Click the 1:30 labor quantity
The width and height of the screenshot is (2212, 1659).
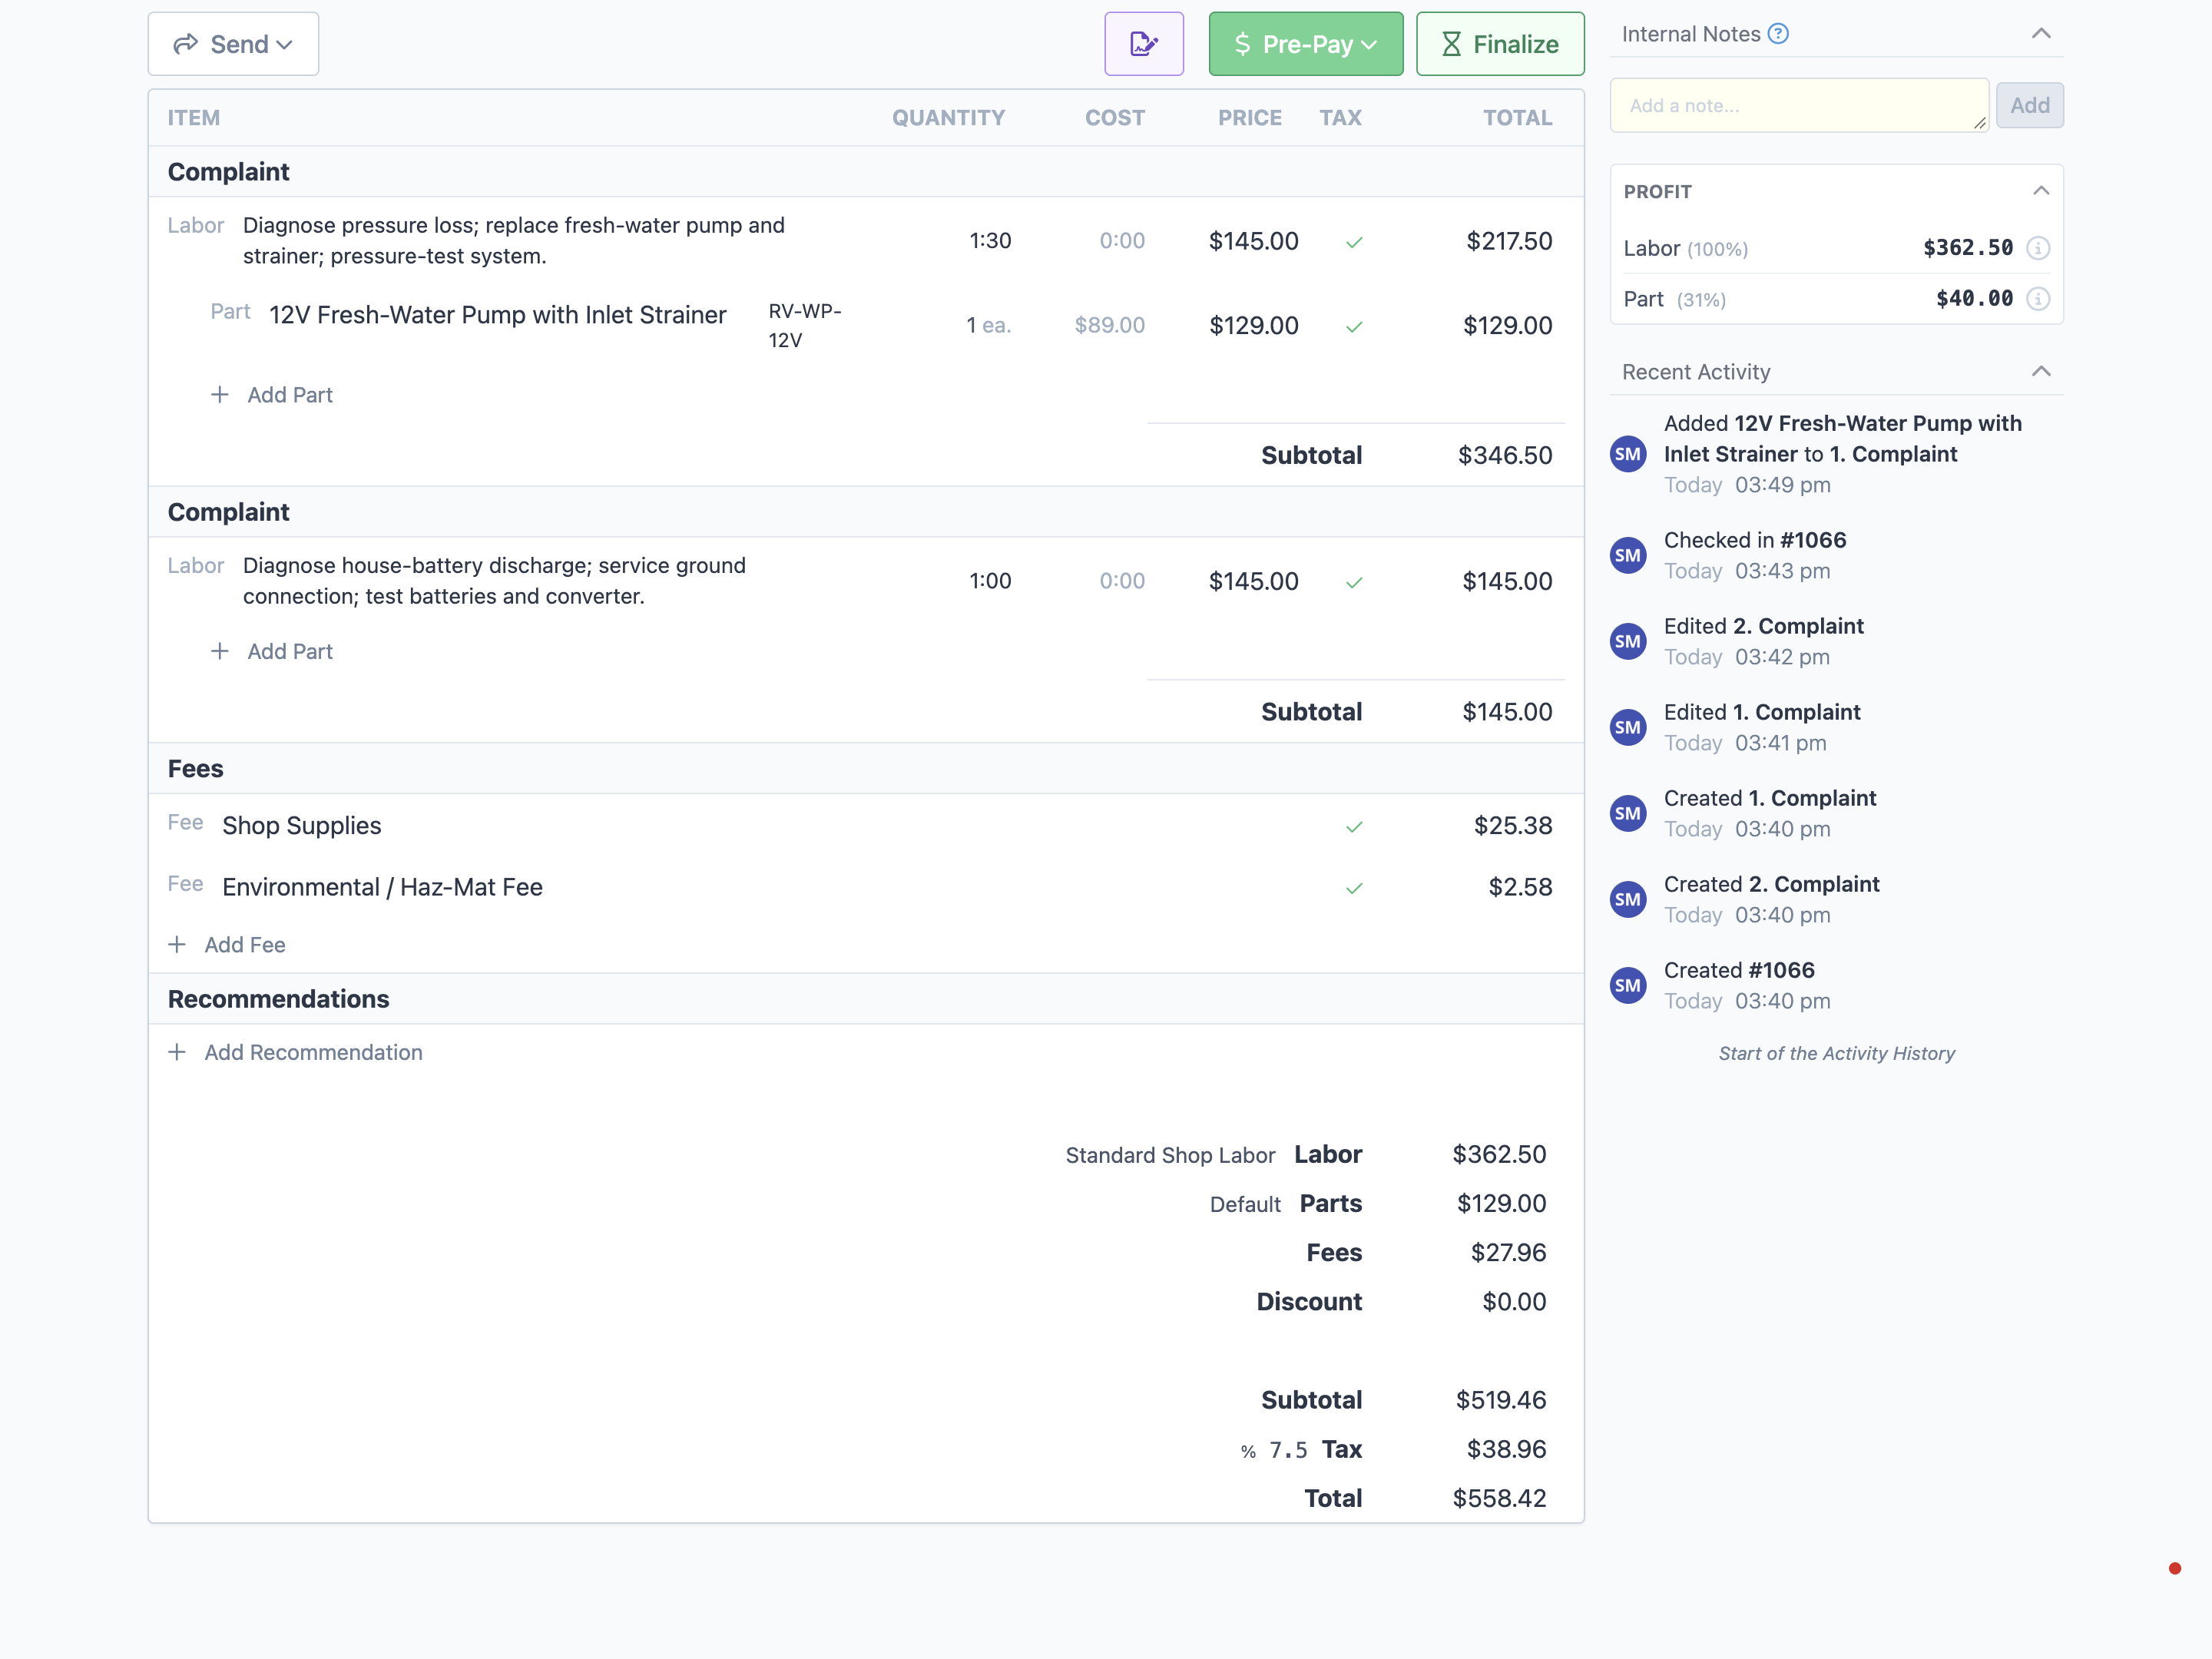(990, 241)
